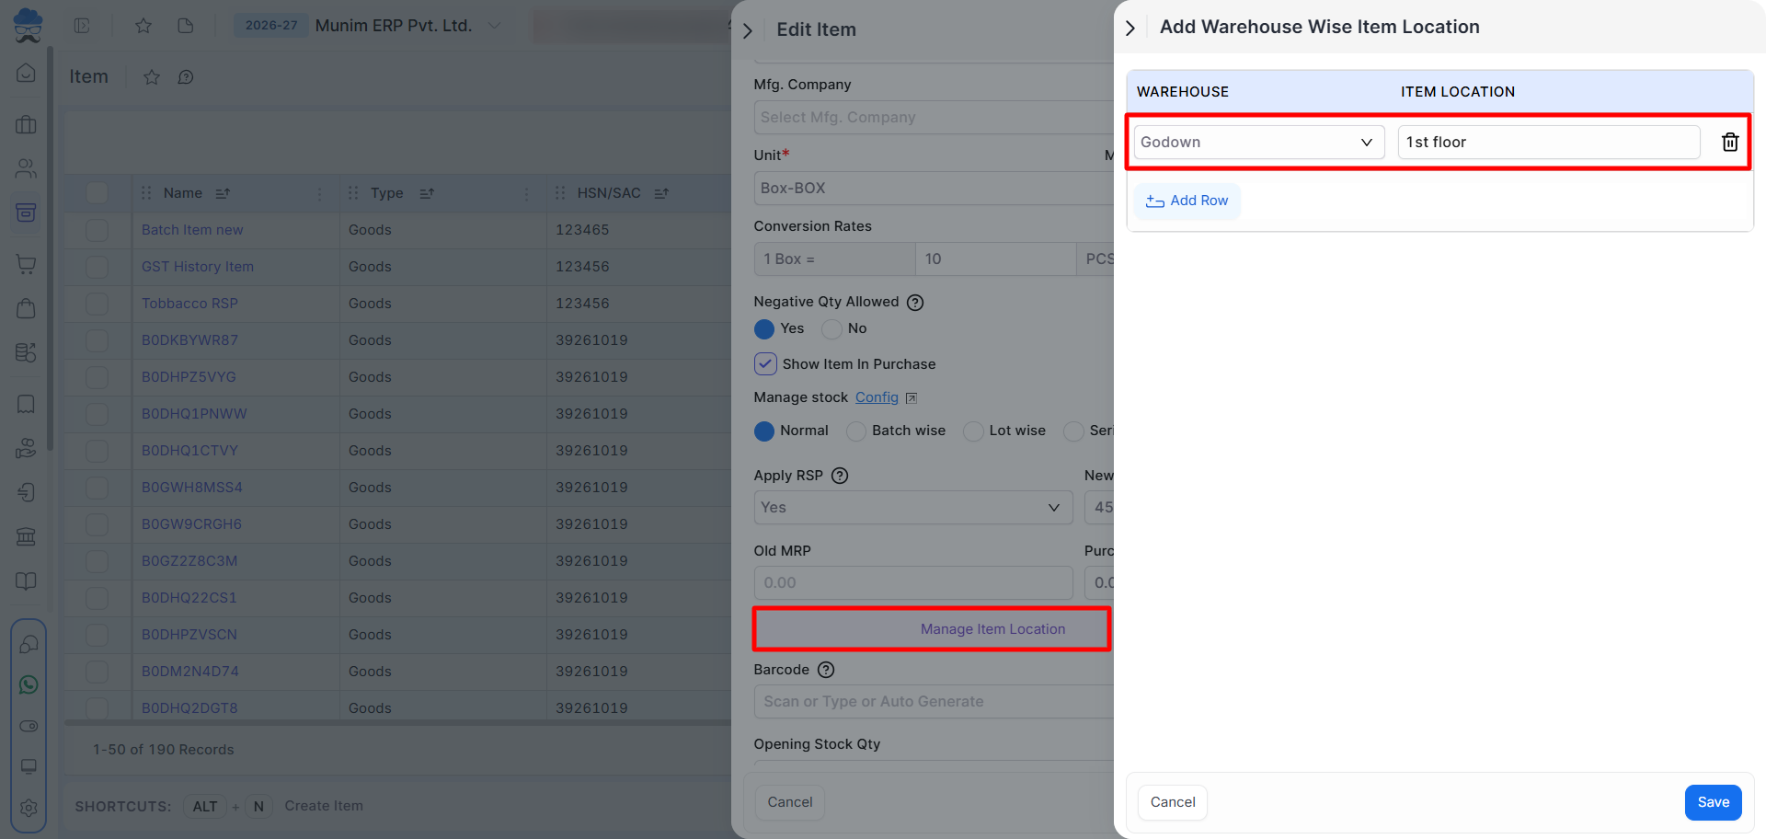Tick checkbox for Batch Item new row

(x=97, y=230)
